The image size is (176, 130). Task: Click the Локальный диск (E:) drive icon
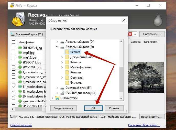tap(62, 47)
